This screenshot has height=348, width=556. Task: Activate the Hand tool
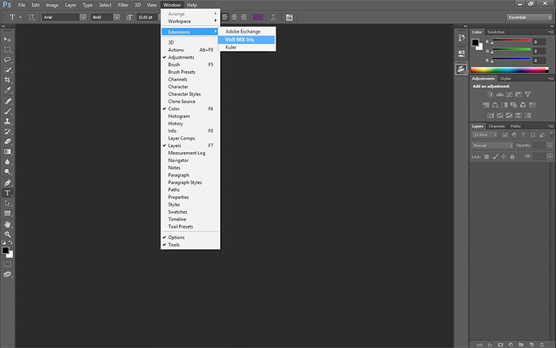click(x=8, y=224)
